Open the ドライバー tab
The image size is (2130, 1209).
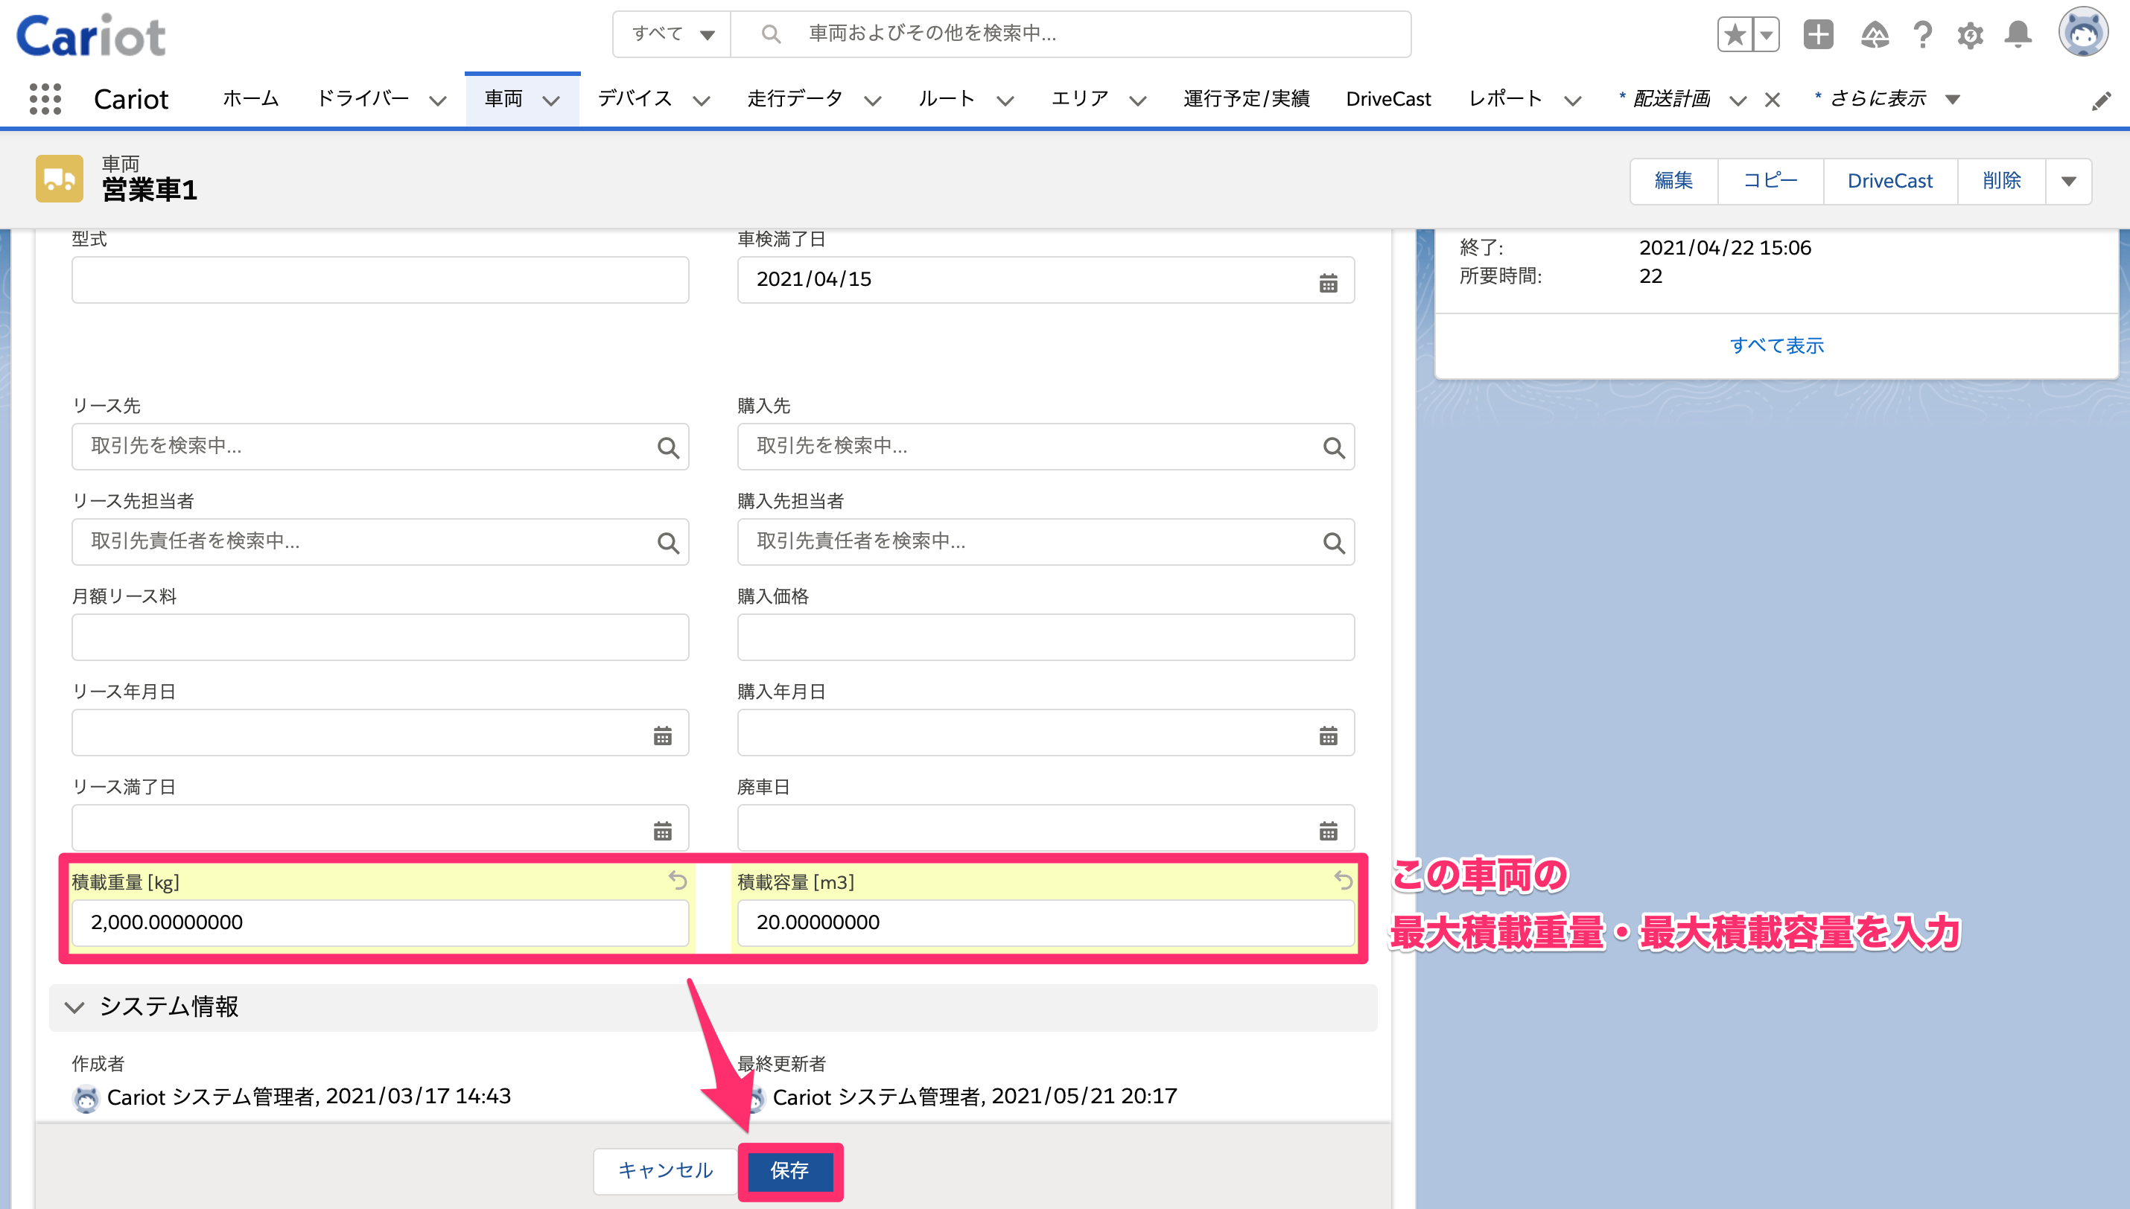pos(363,99)
